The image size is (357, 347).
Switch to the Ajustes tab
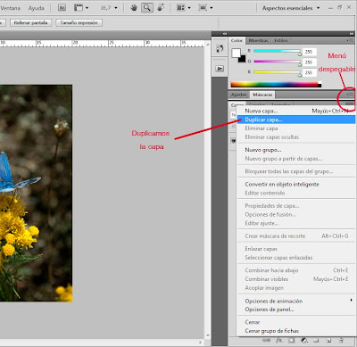pos(239,95)
